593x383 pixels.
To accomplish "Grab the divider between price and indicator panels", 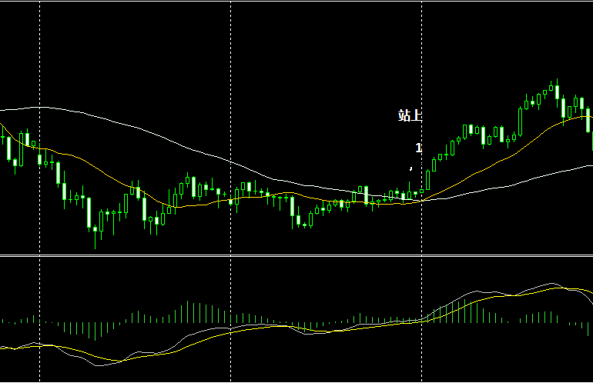I will tap(296, 256).
